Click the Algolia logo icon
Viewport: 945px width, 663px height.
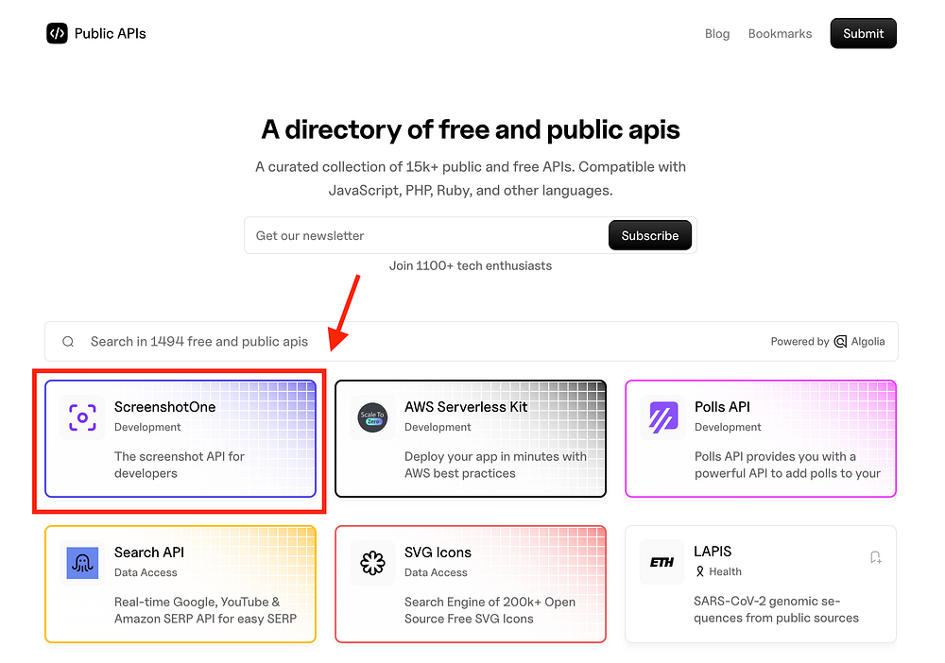(x=840, y=342)
